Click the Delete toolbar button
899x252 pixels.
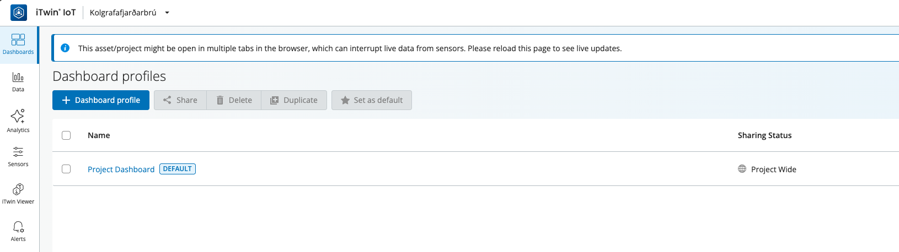[234, 100]
